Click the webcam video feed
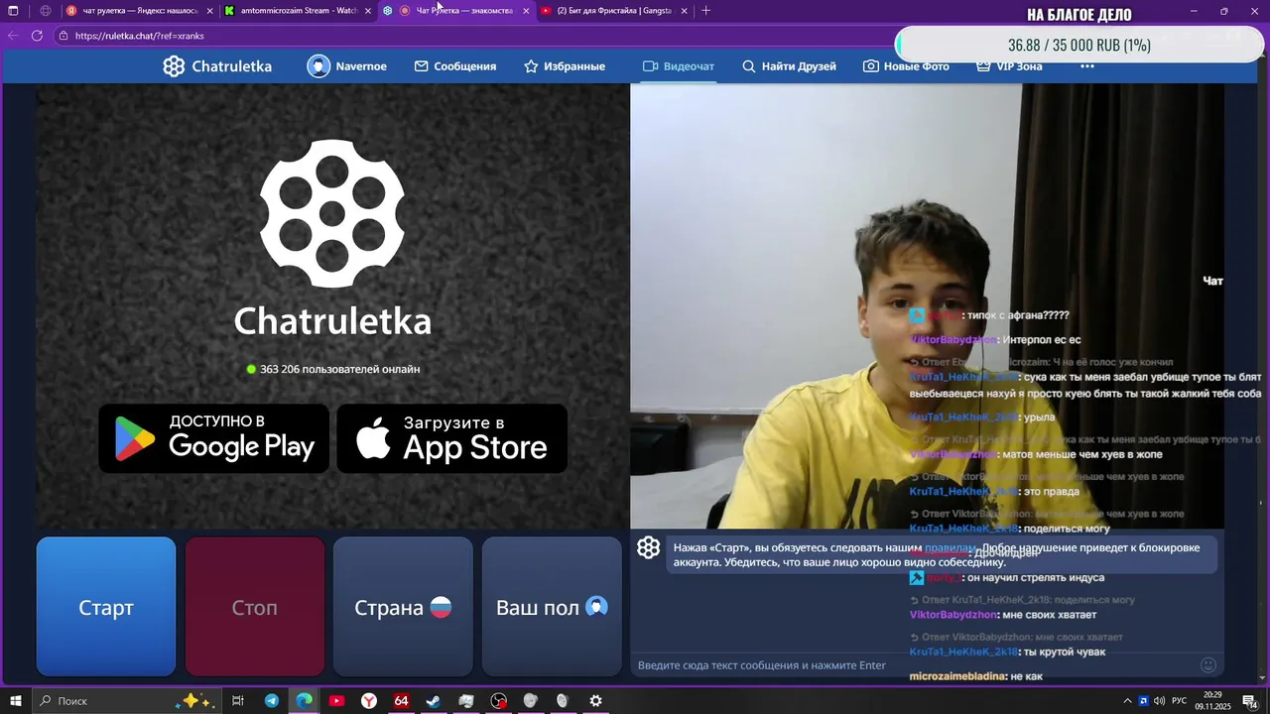The image size is (1270, 714). click(927, 305)
